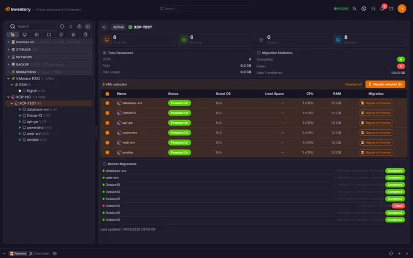Screen dimensions: 413x258
Task: Click the Running VMs play icon
Action: click(x=184, y=39)
